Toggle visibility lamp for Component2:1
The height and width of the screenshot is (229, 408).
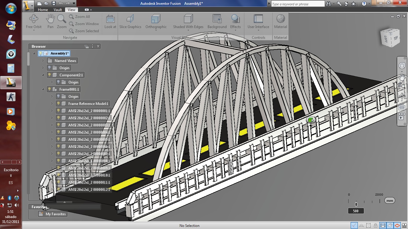(50, 75)
